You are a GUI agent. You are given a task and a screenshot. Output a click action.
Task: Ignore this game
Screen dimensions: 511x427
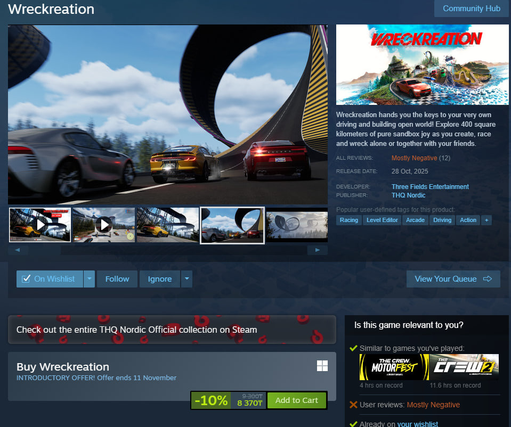pos(160,279)
